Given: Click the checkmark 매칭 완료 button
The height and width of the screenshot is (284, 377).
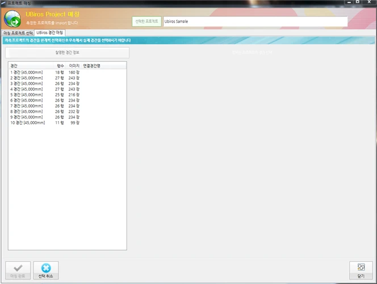Looking at the screenshot, I should tap(18, 270).
